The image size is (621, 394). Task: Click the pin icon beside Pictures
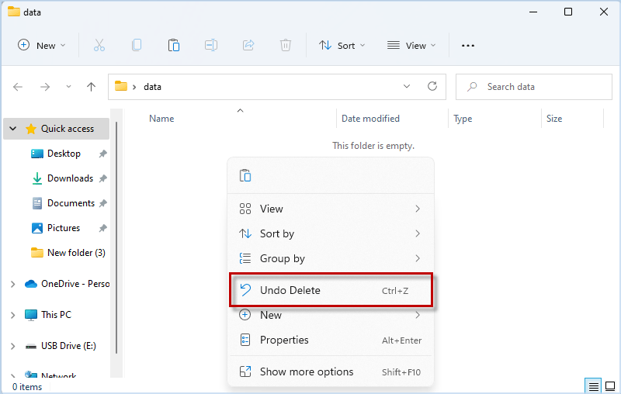pos(103,228)
